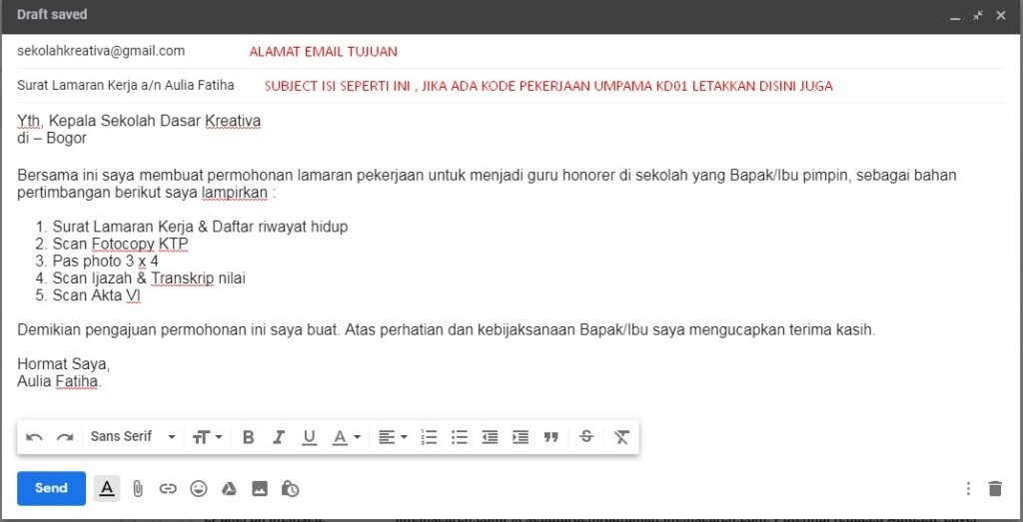Image resolution: width=1023 pixels, height=522 pixels.
Task: Toggle italic formatting
Action: pyautogui.click(x=279, y=437)
